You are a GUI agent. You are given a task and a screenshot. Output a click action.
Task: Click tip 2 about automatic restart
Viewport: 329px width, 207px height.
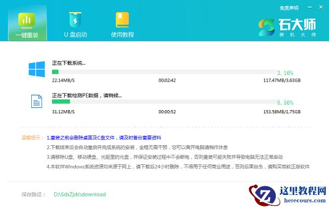137,147
